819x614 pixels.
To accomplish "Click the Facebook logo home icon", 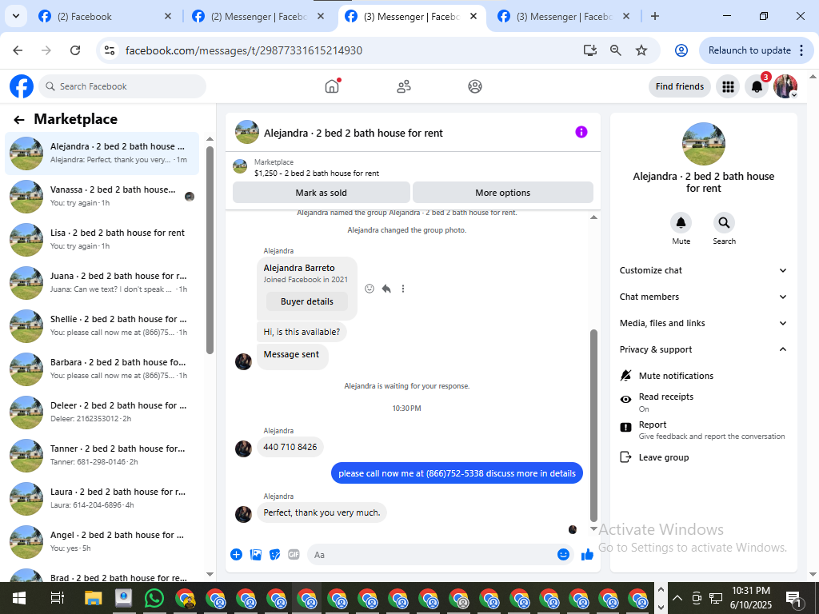I will pyautogui.click(x=22, y=86).
